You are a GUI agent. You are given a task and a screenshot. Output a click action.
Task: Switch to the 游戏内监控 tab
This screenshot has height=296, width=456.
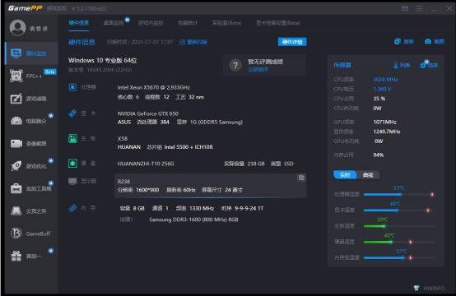point(151,23)
